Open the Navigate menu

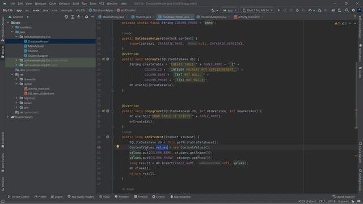click(x=40, y=4)
